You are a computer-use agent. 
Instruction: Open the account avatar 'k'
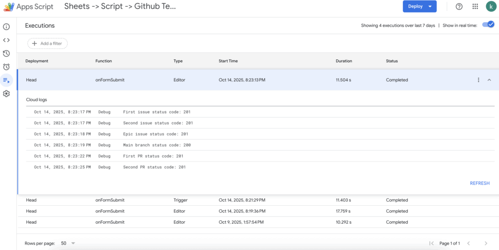click(491, 7)
